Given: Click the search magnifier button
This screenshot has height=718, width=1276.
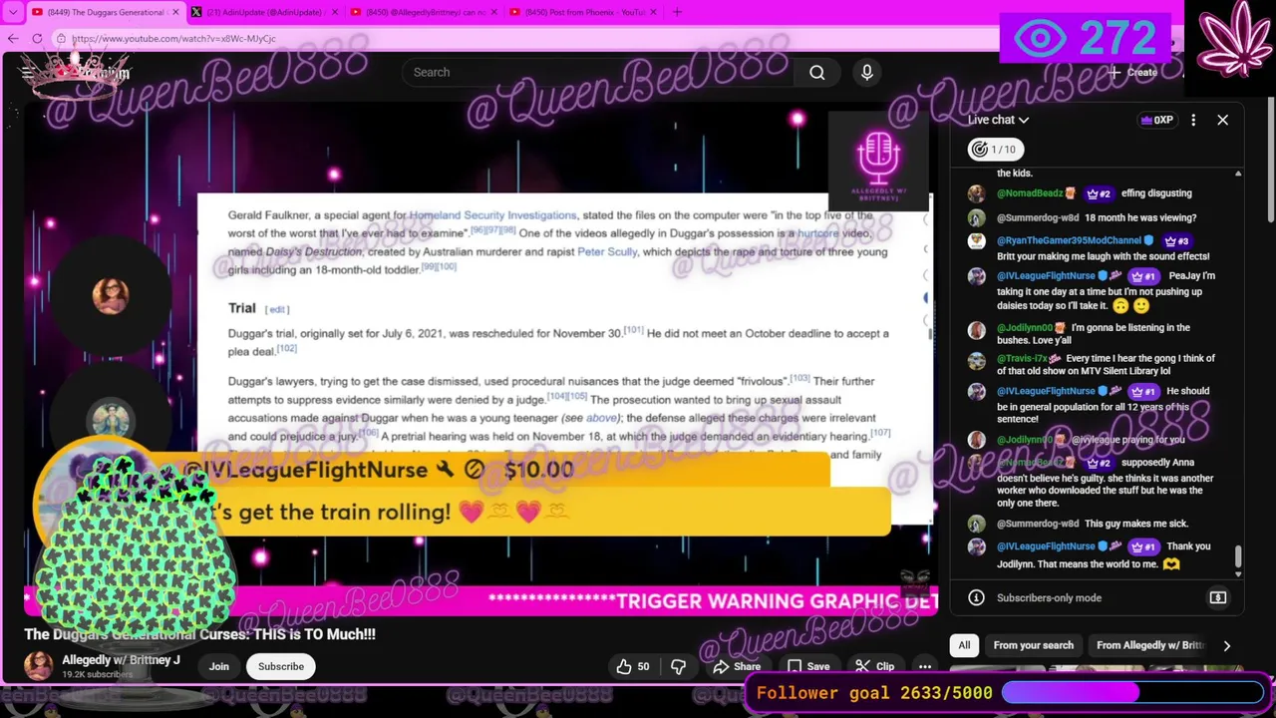Looking at the screenshot, I should (x=816, y=72).
